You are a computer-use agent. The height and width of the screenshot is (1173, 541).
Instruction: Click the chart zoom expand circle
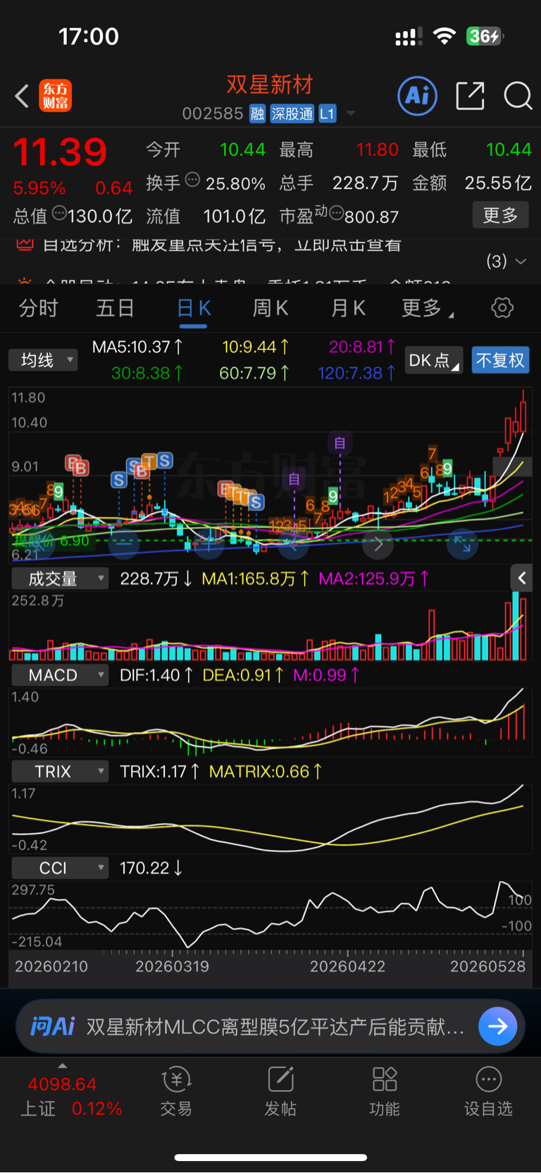[x=462, y=544]
